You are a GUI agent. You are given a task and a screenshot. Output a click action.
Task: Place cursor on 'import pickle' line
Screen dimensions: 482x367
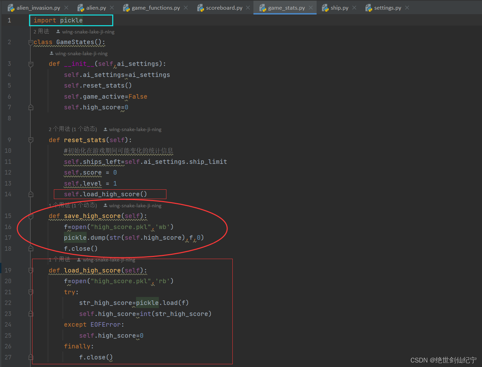(x=58, y=20)
